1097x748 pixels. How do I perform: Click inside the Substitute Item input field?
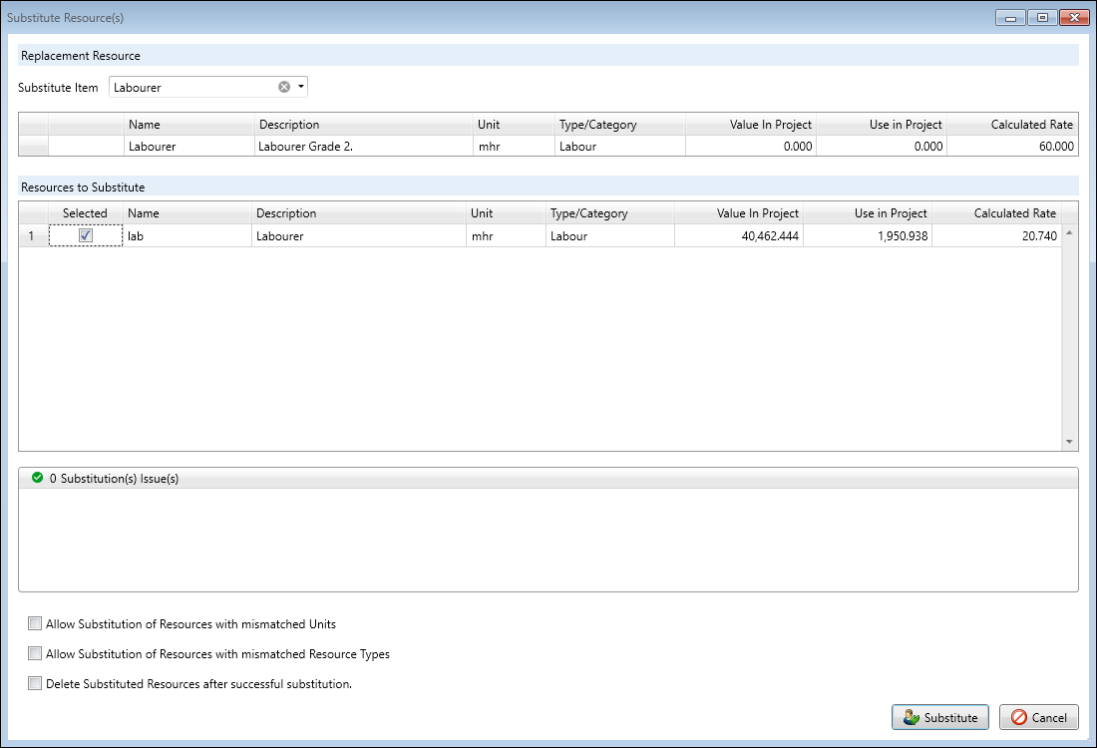point(191,88)
